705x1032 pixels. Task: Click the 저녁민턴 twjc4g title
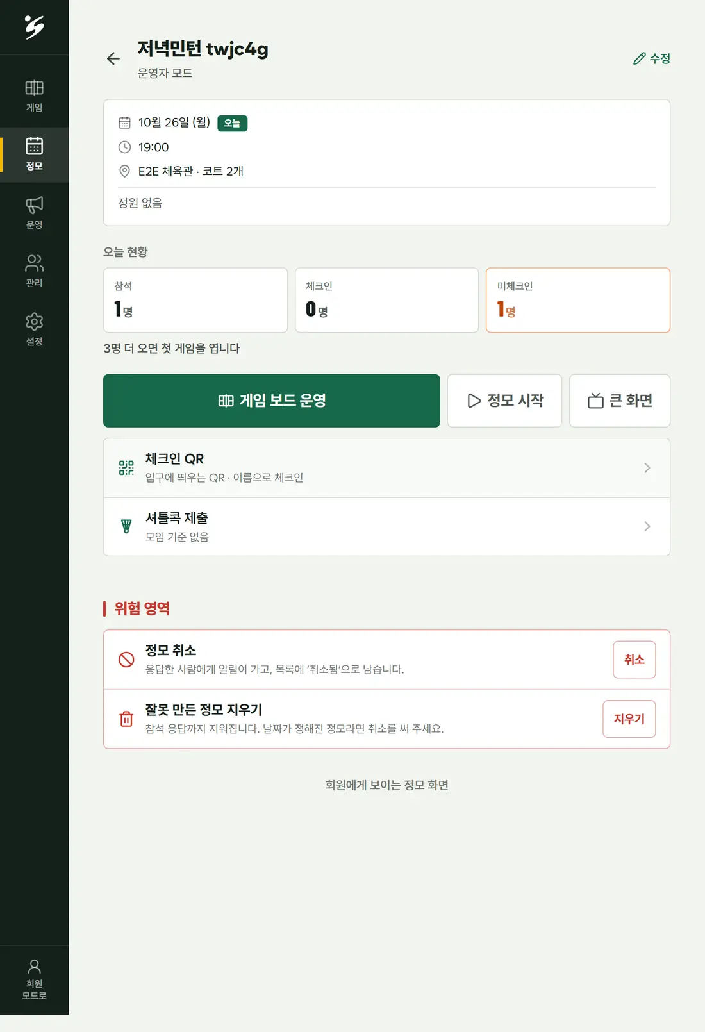click(203, 49)
